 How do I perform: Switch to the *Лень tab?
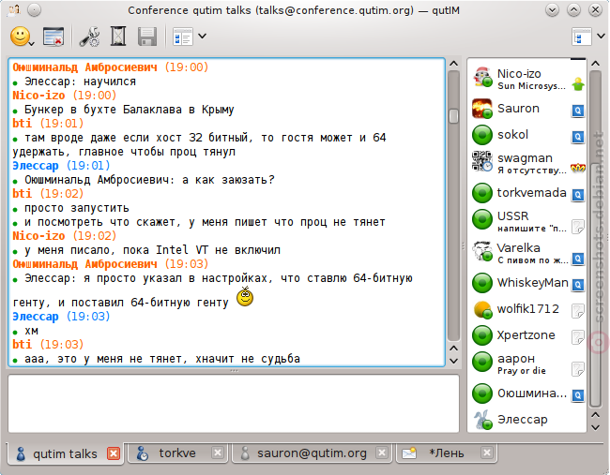click(446, 453)
